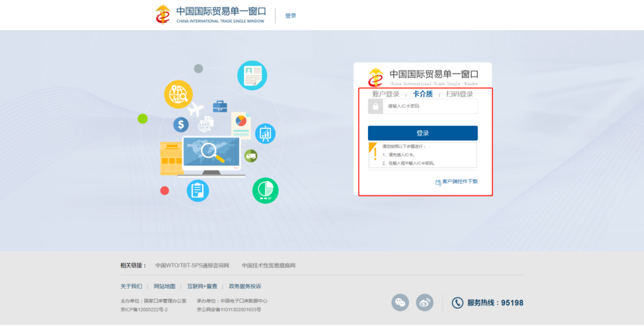Click the logo emblem in login panel
644x327 pixels.
376,77
